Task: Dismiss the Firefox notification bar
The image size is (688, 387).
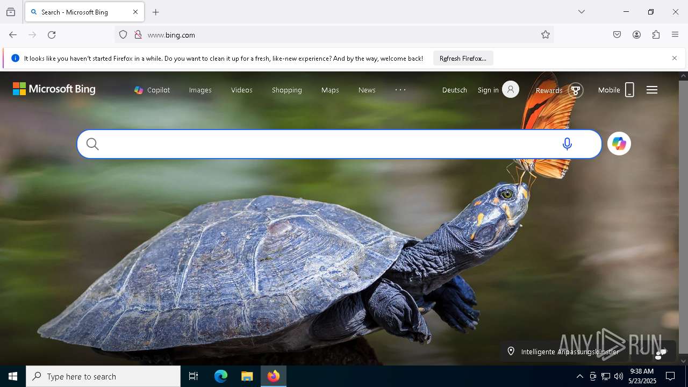Action: (675, 58)
